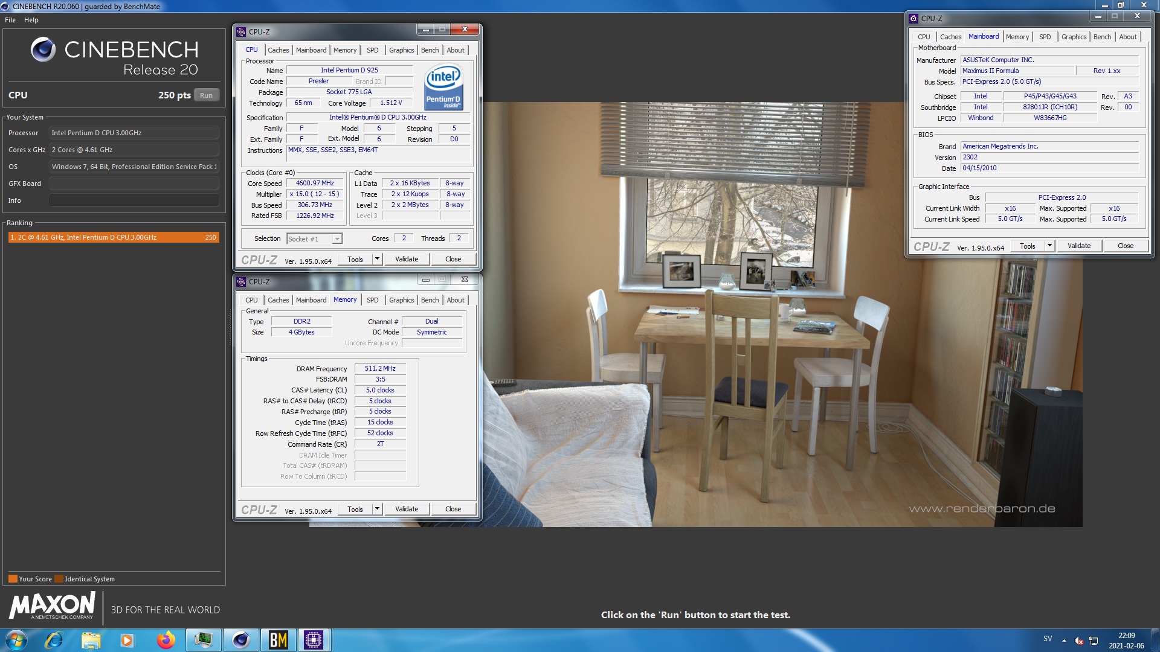Click the Processor field in Your System
The height and width of the screenshot is (652, 1160).
tap(134, 133)
